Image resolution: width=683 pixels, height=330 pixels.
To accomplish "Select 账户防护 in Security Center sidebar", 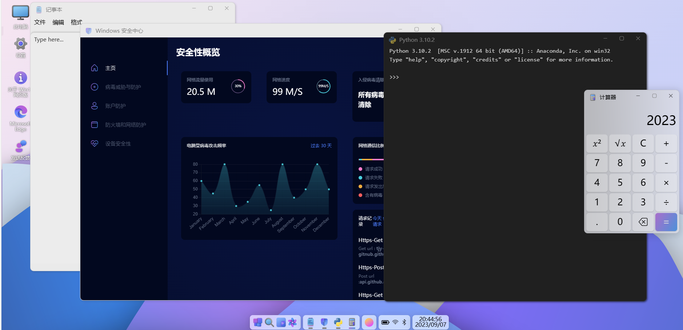I will 124,106.
